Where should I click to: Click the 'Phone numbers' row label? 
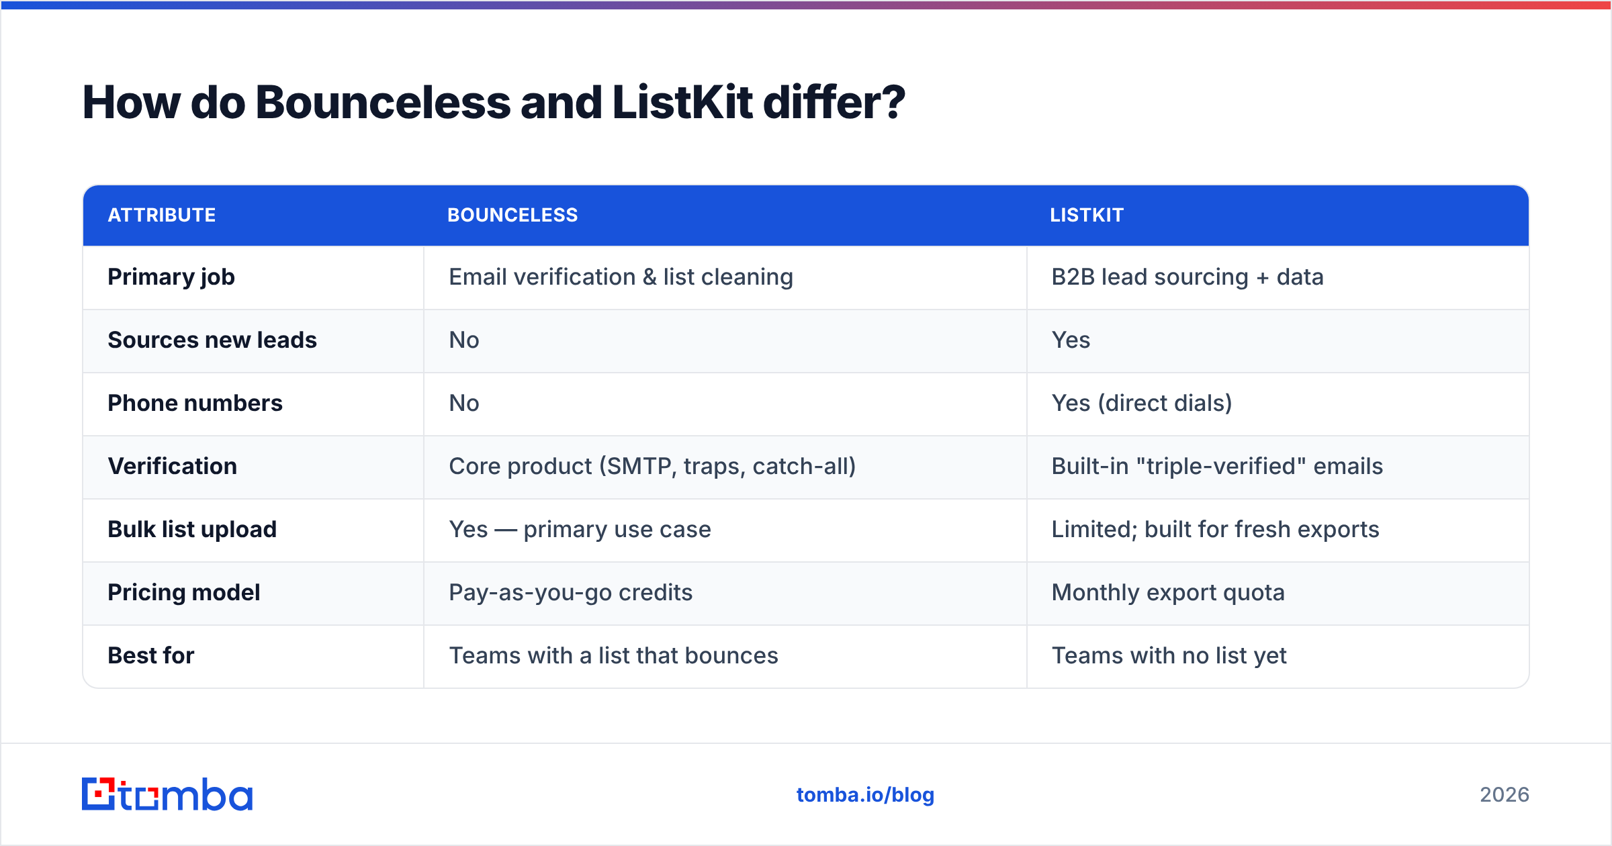tap(195, 403)
